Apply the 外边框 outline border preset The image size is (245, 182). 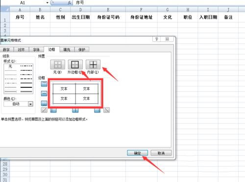pos(75,64)
